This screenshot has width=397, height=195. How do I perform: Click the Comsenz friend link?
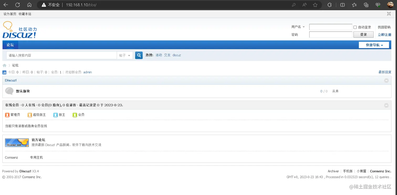coord(12,158)
